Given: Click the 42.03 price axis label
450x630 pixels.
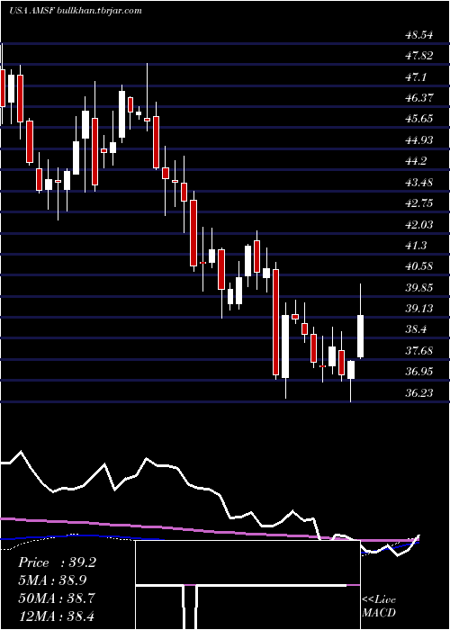Looking at the screenshot, I should [x=419, y=225].
